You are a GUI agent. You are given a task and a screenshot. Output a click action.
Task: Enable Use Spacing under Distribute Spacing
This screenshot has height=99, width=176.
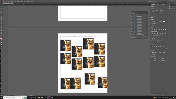point(152,41)
